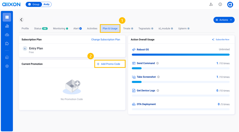The image size is (239, 132).
Task: Show info tooltip for Send Command
Action: [157, 63]
